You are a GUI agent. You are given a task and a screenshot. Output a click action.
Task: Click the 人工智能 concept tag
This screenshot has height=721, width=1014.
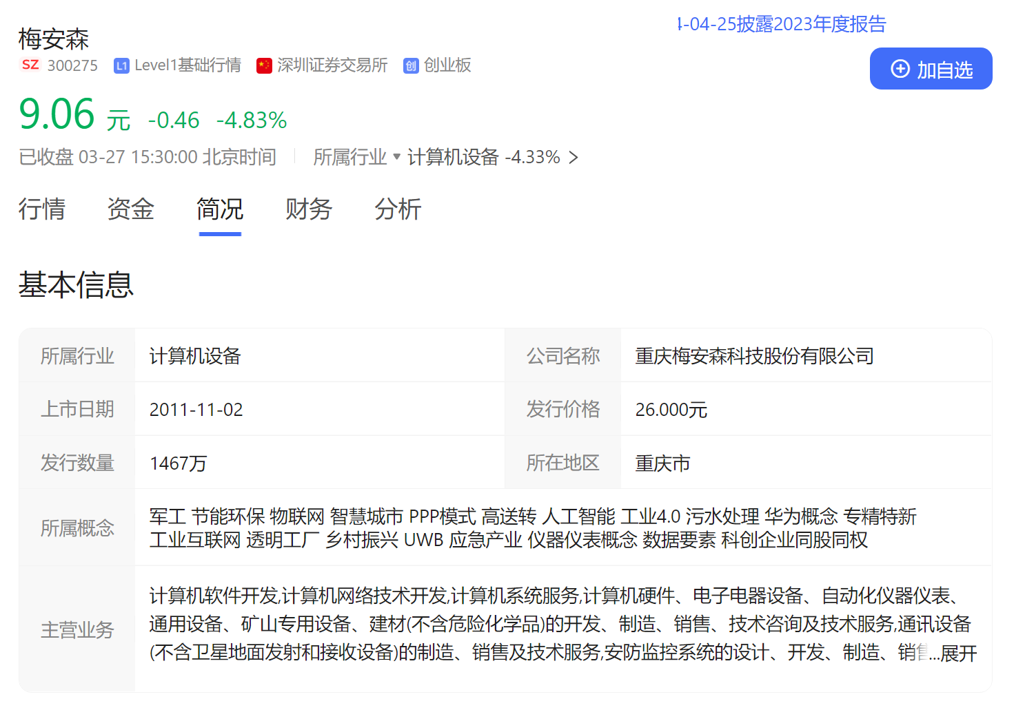tap(579, 516)
